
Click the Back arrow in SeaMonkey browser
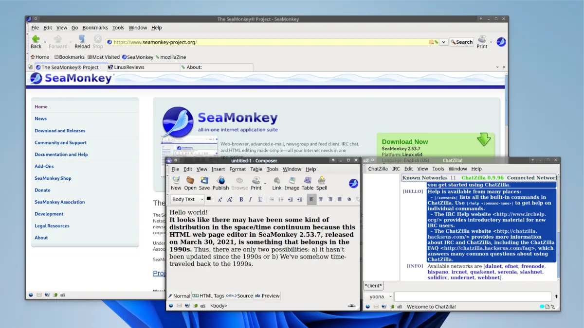(36, 41)
